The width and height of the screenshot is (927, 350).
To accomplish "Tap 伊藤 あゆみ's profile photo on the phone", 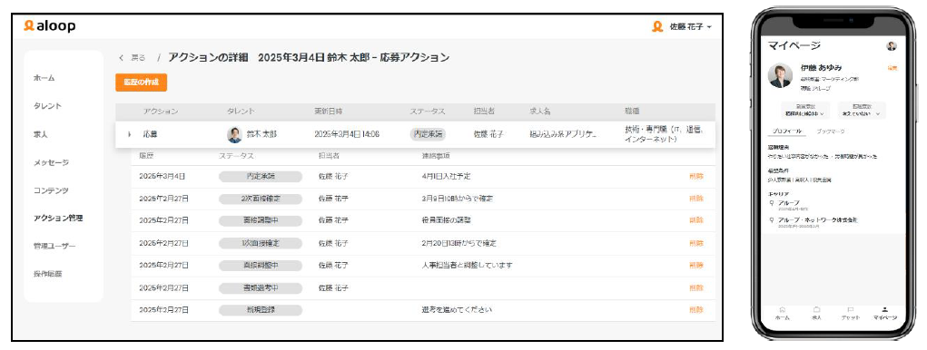I will (781, 75).
